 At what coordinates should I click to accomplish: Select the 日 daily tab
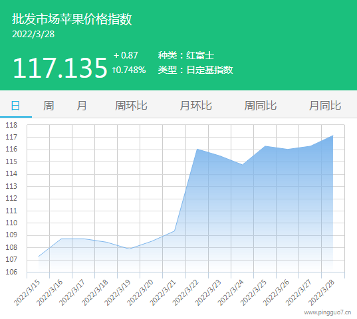pyautogui.click(x=15, y=106)
